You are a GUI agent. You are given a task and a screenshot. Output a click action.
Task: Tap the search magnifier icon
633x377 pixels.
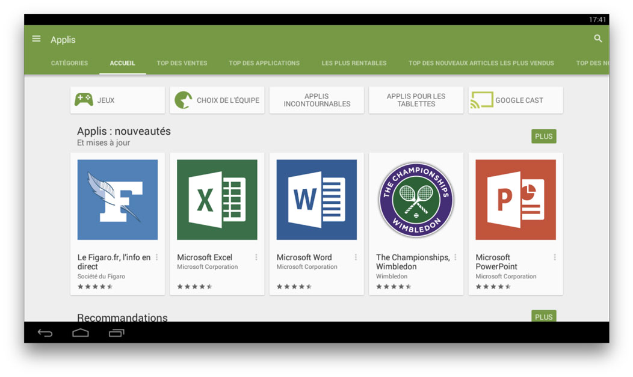pos(598,38)
